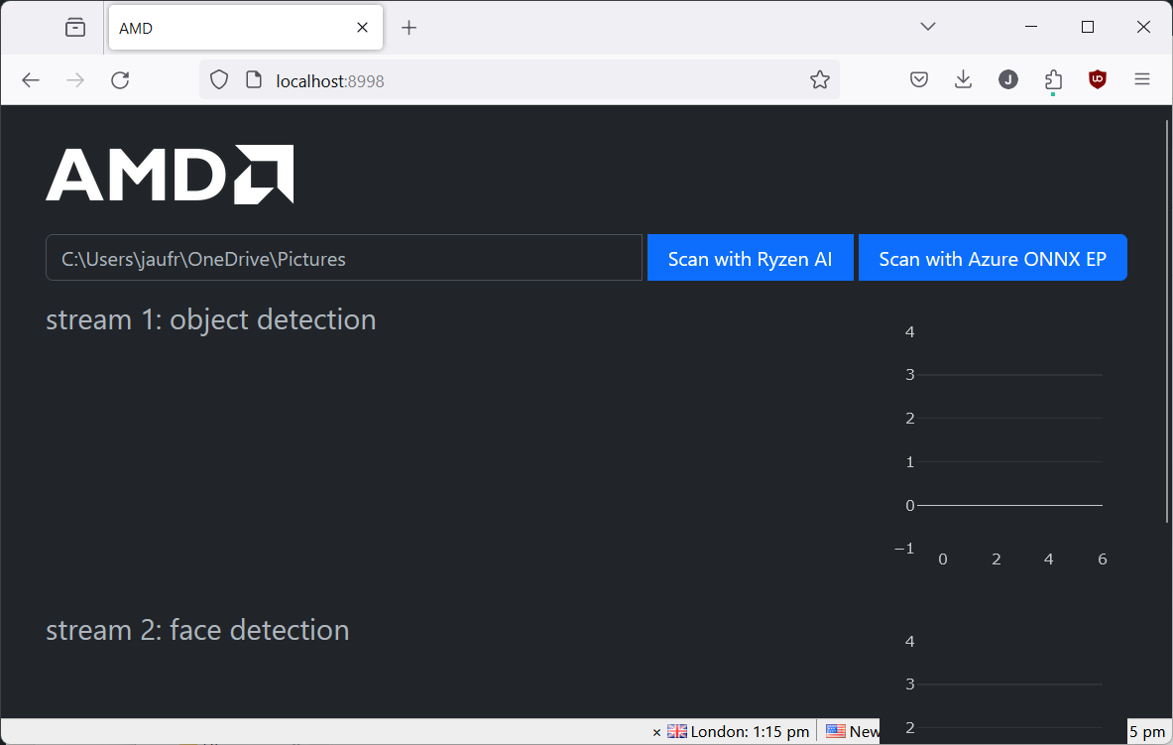Maximize the browser window
Screen dimensions: 1173x745
(x=1088, y=27)
